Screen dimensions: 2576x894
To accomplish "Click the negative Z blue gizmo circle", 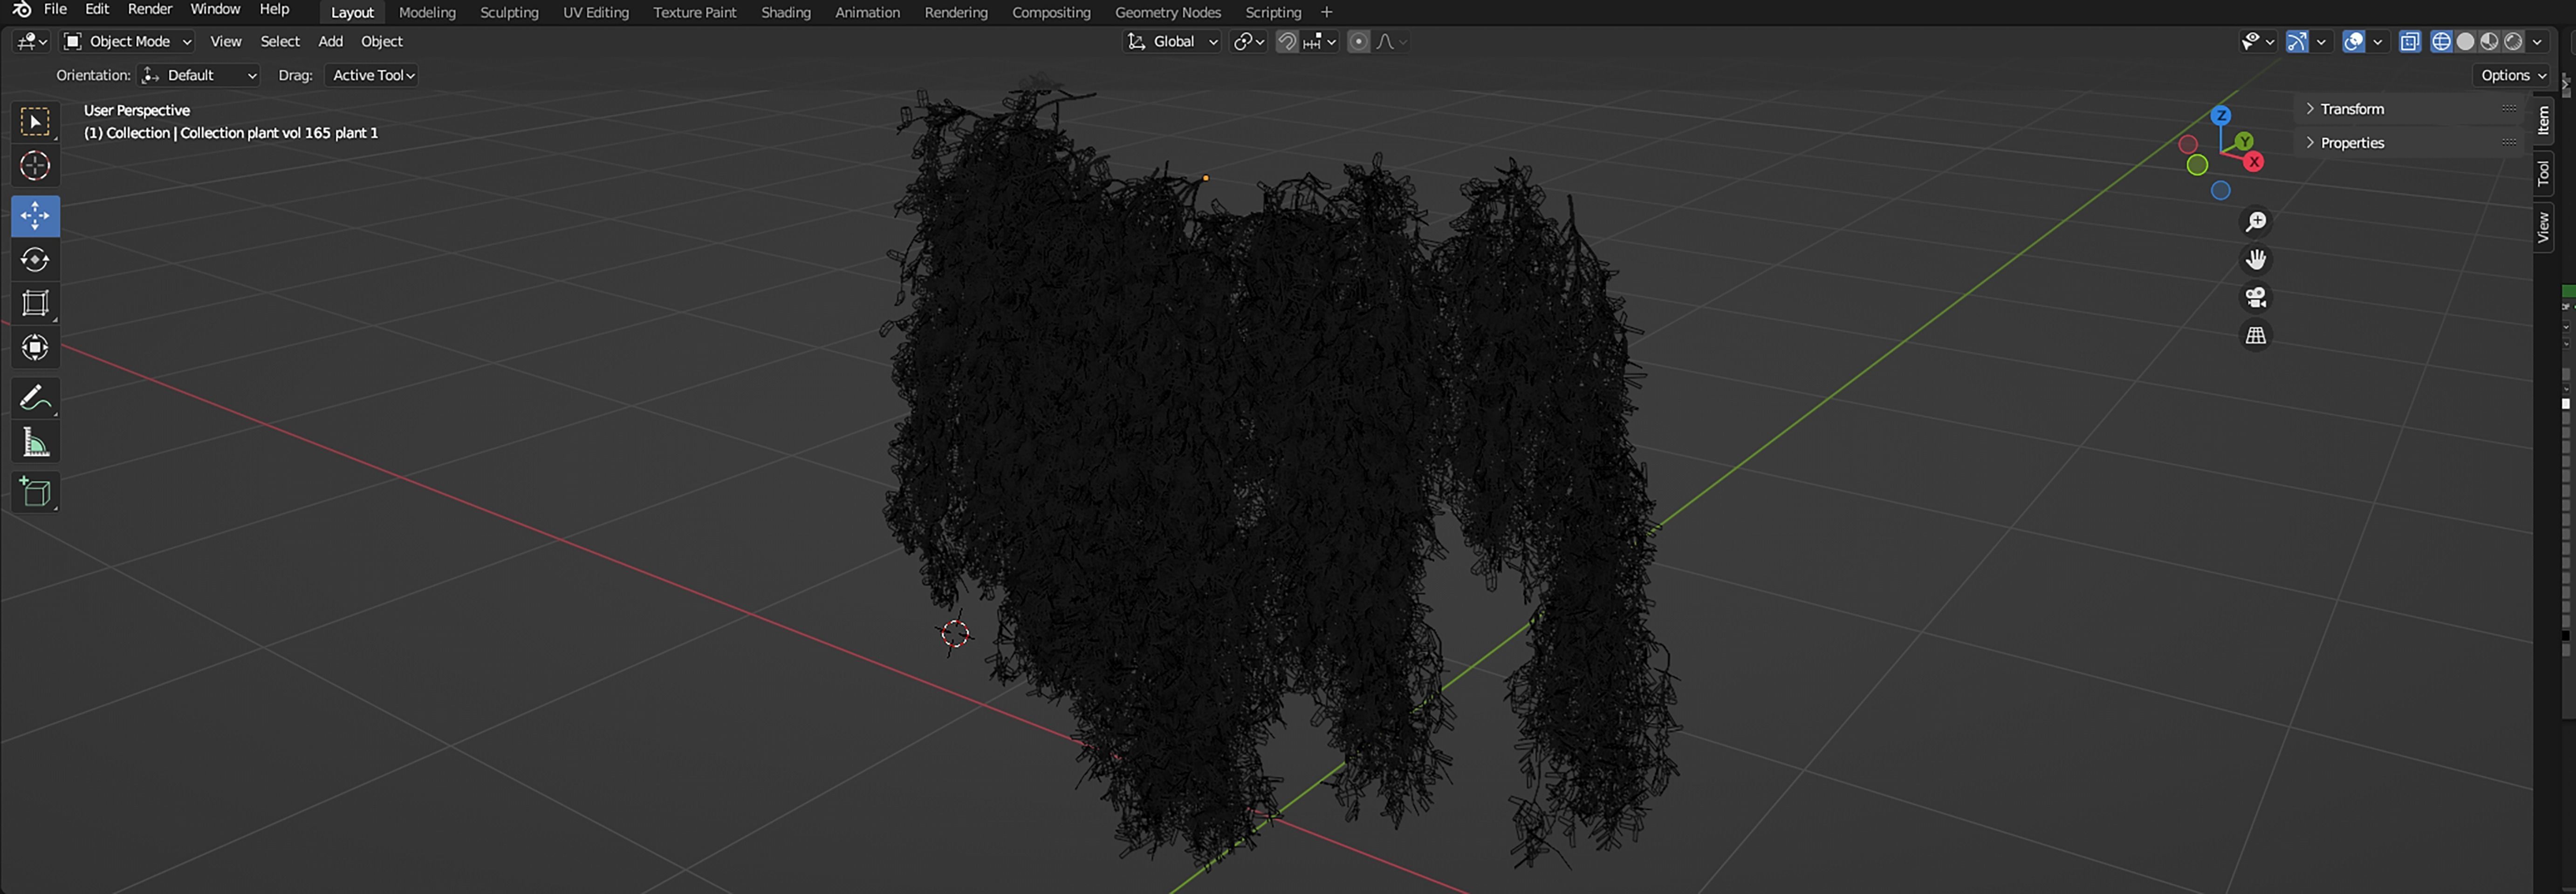I will coord(2221,191).
